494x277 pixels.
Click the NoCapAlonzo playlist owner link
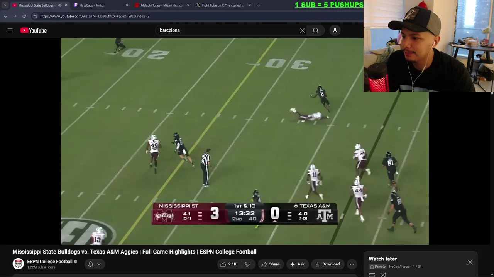click(399, 267)
